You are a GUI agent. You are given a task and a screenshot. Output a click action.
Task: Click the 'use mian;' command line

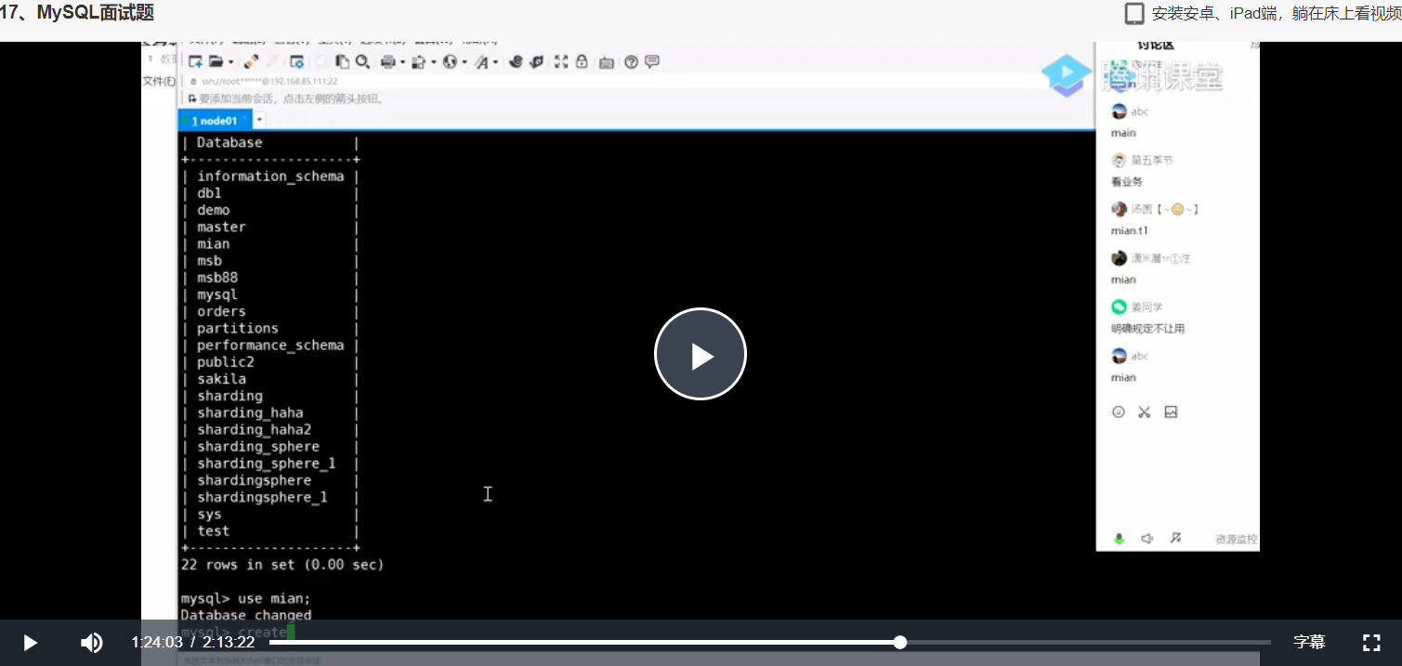pyautogui.click(x=245, y=598)
